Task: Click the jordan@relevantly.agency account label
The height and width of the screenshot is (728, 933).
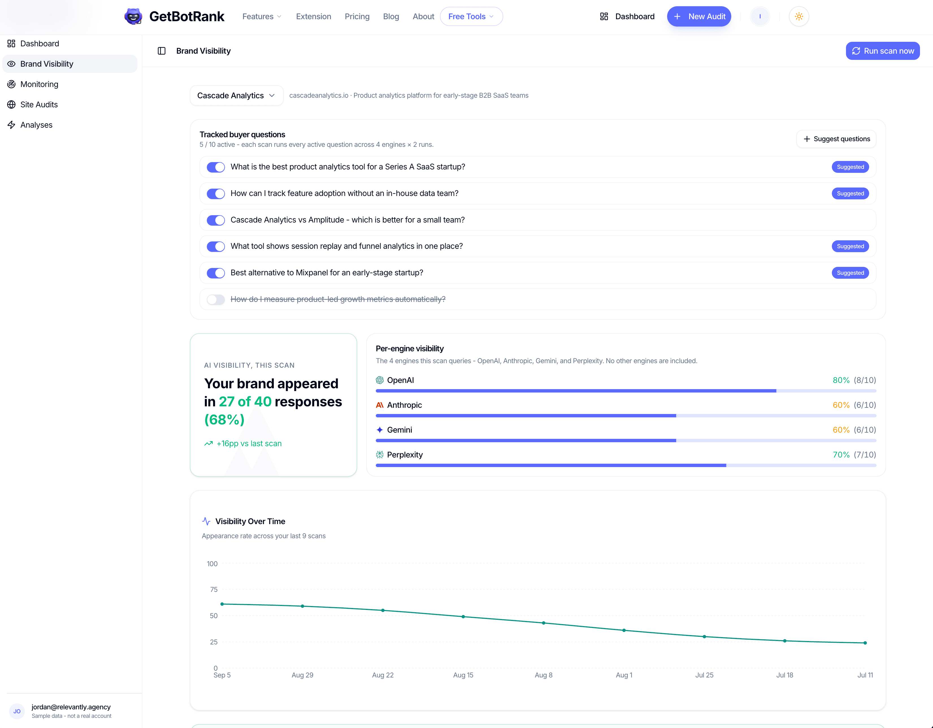Action: [71, 707]
